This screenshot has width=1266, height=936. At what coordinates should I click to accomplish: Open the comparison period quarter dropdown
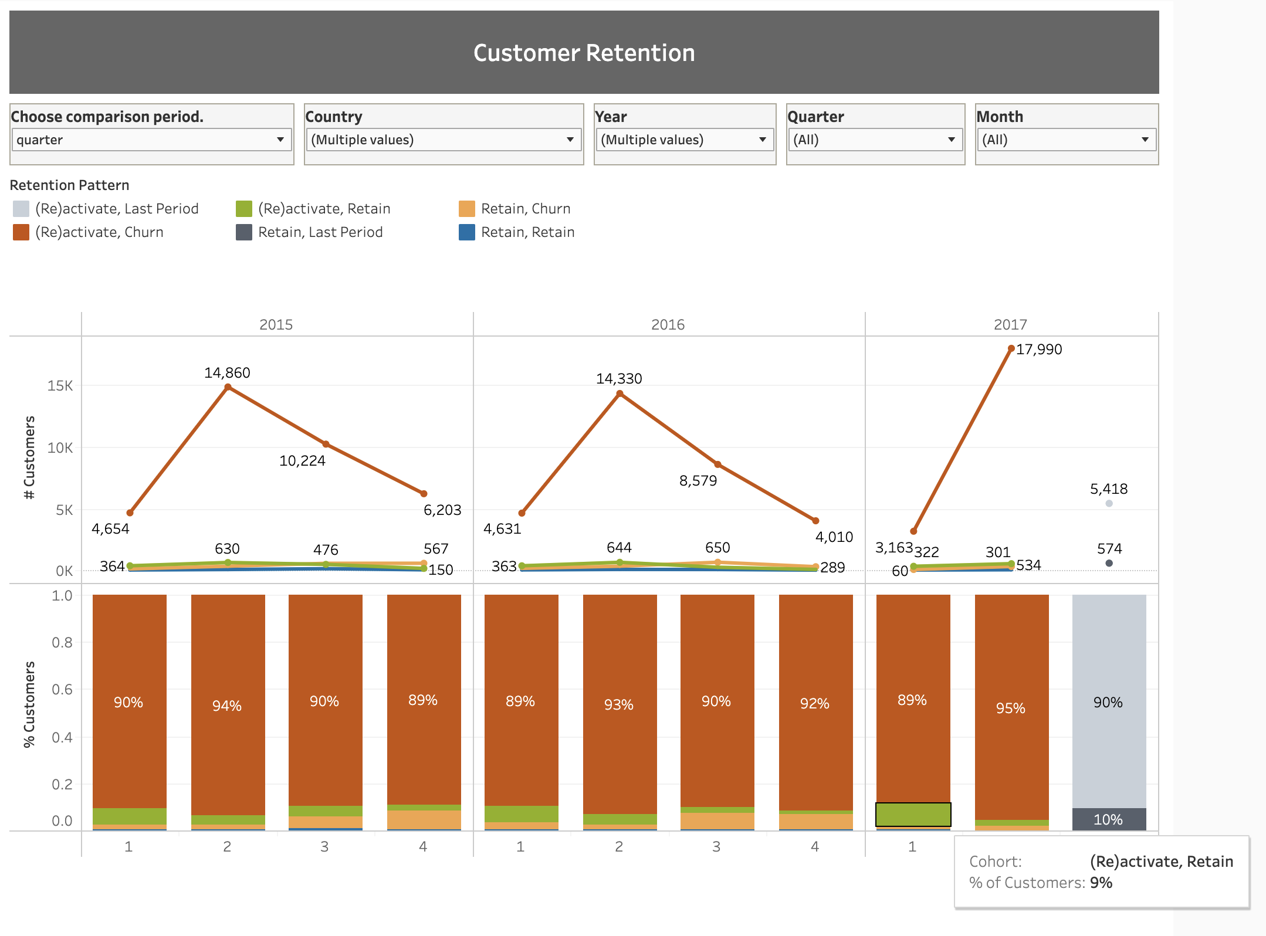[151, 140]
